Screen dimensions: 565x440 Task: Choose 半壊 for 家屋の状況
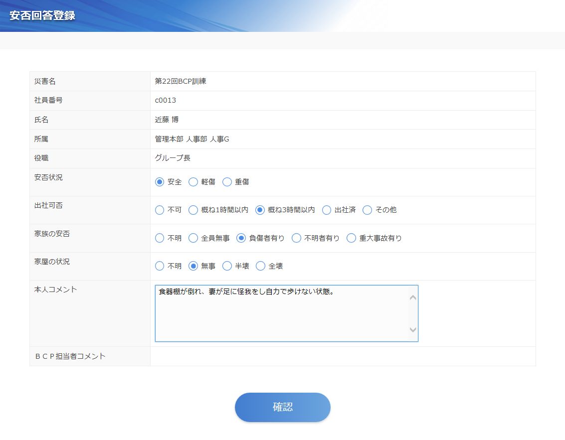click(x=227, y=266)
